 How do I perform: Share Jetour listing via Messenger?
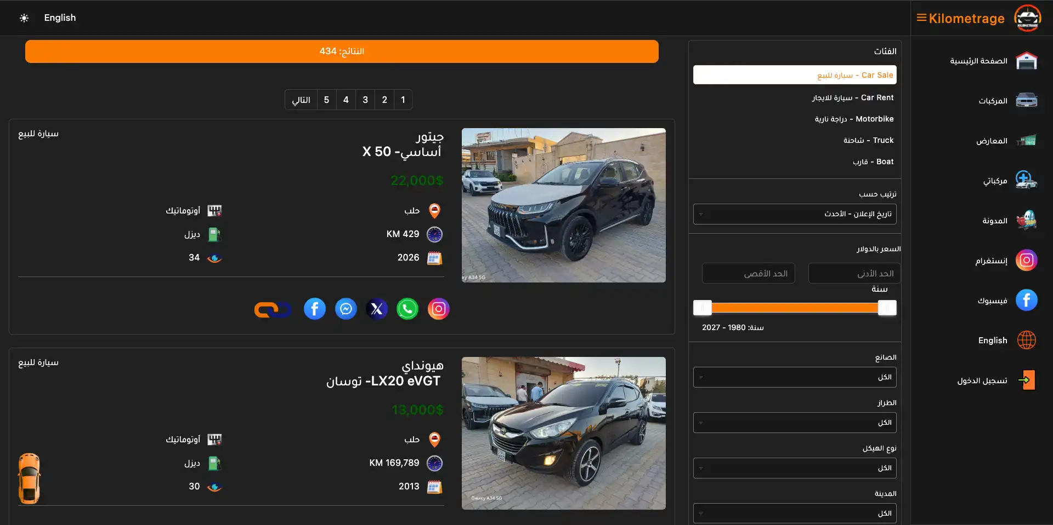pyautogui.click(x=346, y=309)
